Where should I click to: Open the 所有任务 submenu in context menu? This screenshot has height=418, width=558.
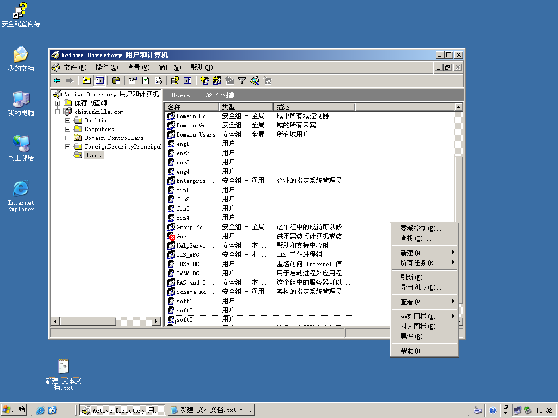coord(424,263)
